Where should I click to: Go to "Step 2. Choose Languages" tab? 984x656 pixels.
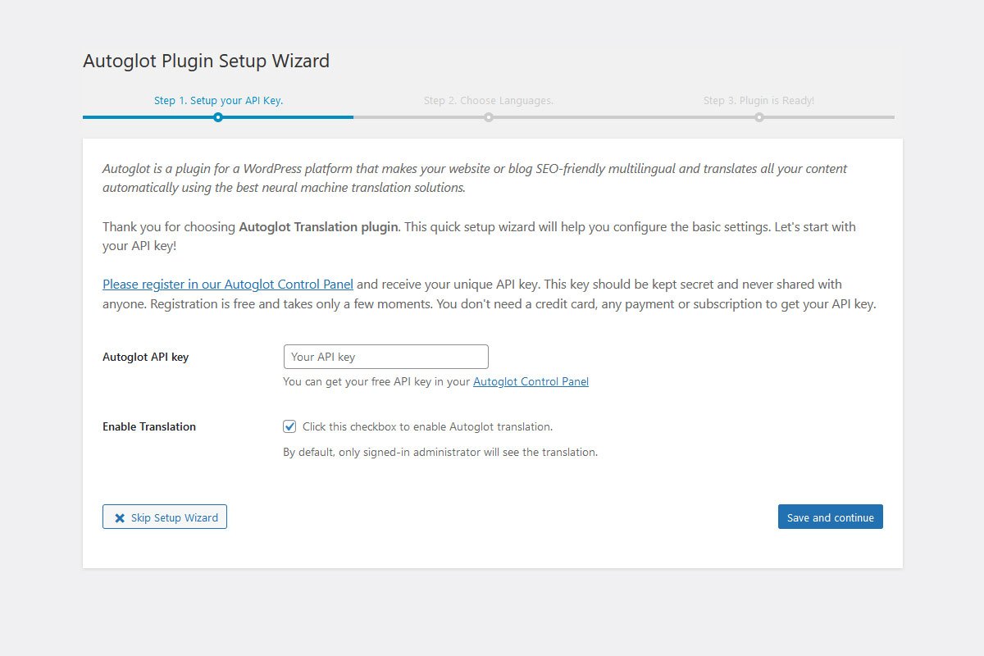[x=489, y=100]
